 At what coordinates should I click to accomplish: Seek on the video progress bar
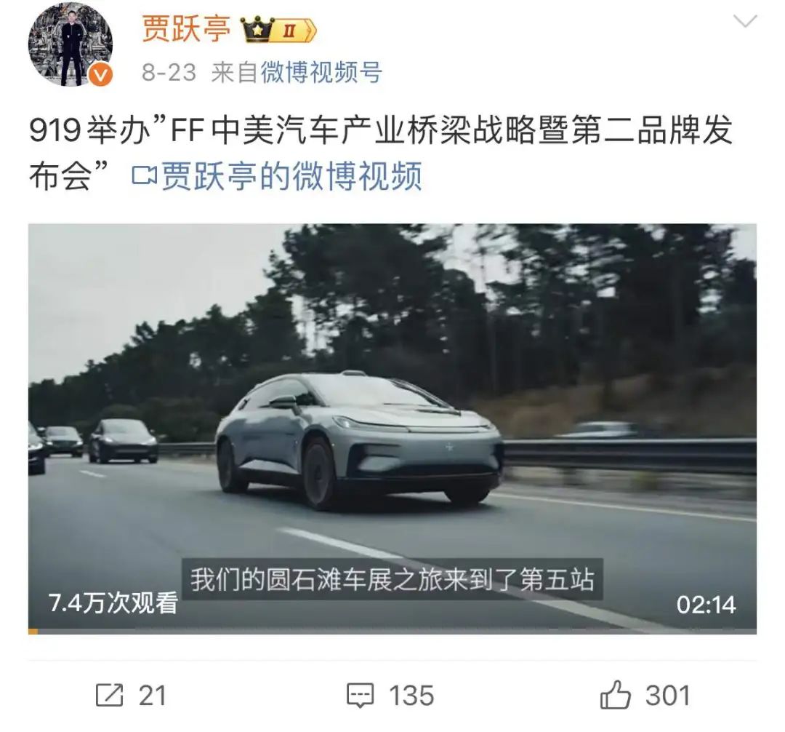coord(392,632)
